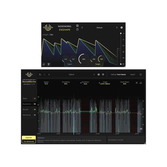This screenshot has width=167, height=167.
Task: Click timeline marker at 00:32
Action: point(58,134)
